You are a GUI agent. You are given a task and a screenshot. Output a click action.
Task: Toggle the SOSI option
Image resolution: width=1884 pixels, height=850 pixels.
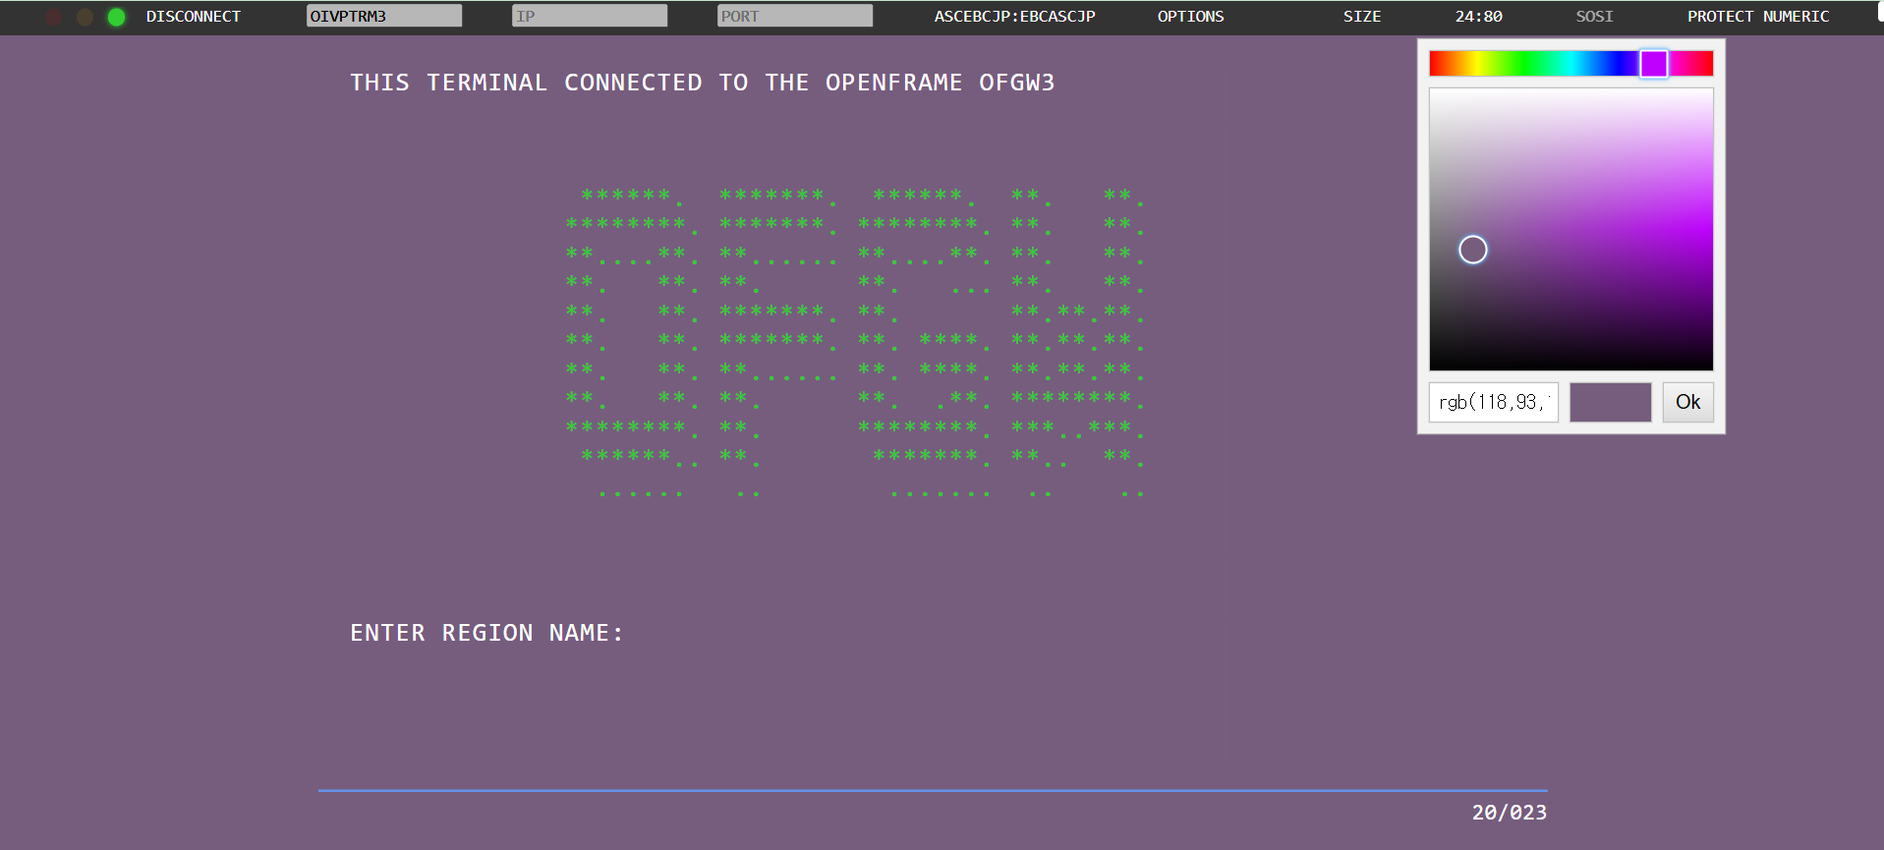click(1594, 17)
